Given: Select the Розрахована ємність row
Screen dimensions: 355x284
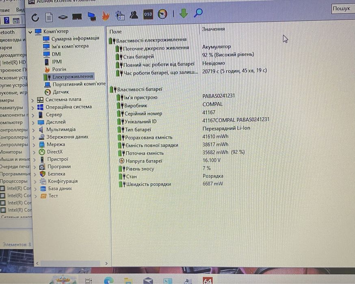Looking at the screenshot, I should (x=173, y=137).
